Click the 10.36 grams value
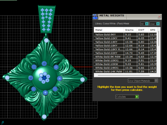 click(129, 68)
